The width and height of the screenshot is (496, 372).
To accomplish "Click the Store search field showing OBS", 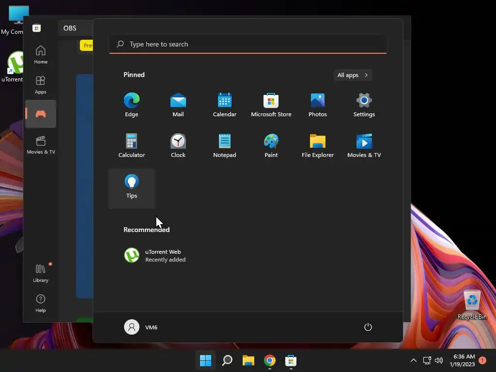I will (76, 28).
